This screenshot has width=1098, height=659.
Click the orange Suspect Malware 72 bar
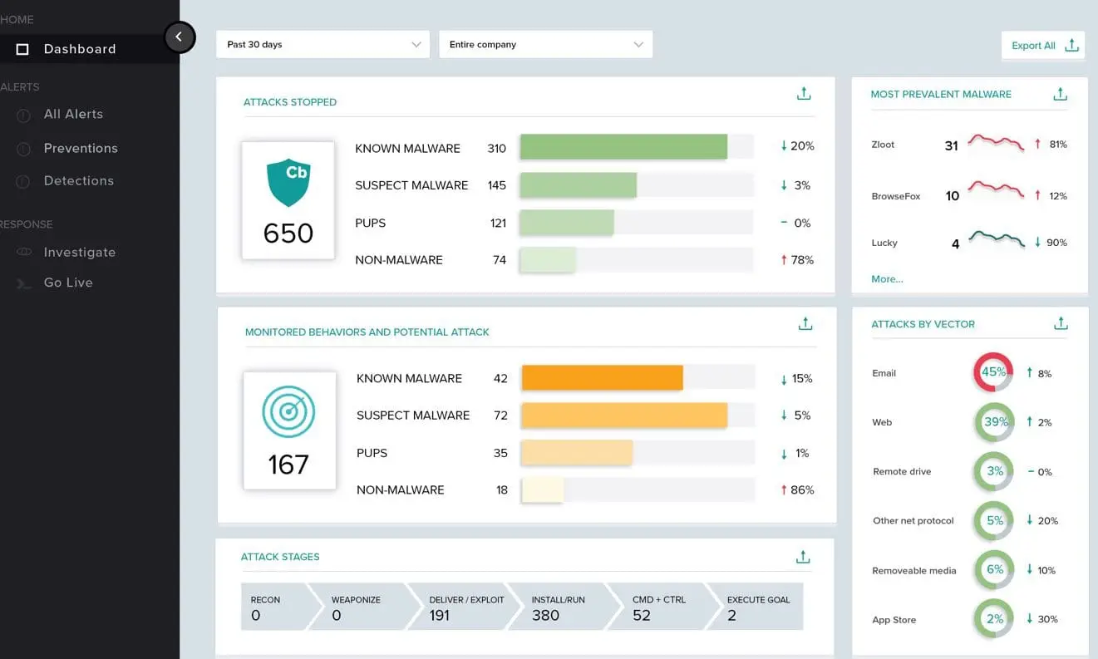click(x=624, y=415)
